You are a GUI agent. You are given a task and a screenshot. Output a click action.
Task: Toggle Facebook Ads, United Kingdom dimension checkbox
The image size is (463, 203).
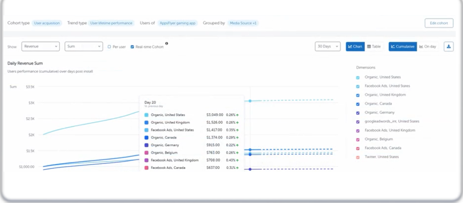pyautogui.click(x=358, y=131)
